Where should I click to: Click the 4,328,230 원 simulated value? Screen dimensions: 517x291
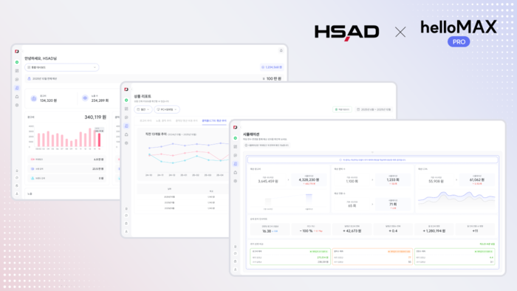pyautogui.click(x=309, y=180)
